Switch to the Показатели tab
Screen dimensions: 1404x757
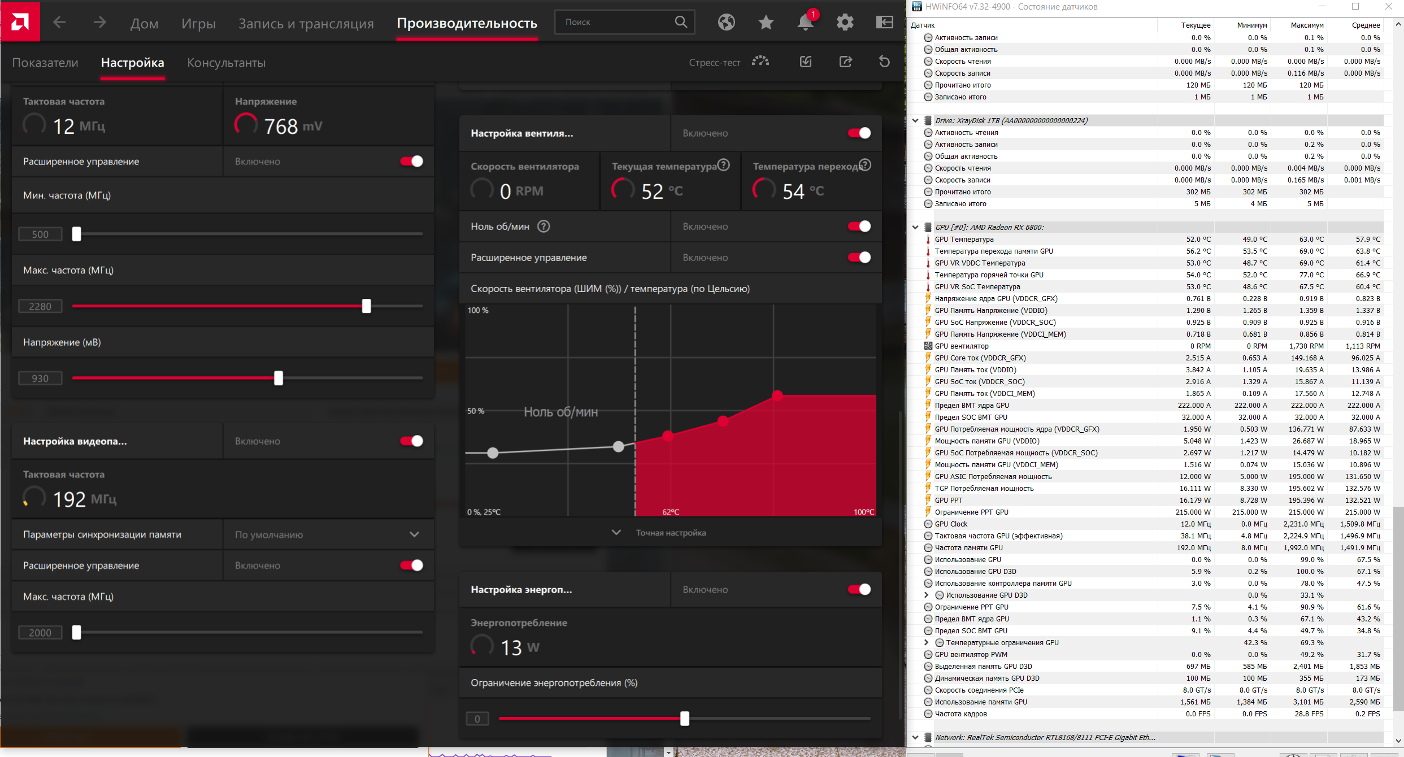point(45,63)
